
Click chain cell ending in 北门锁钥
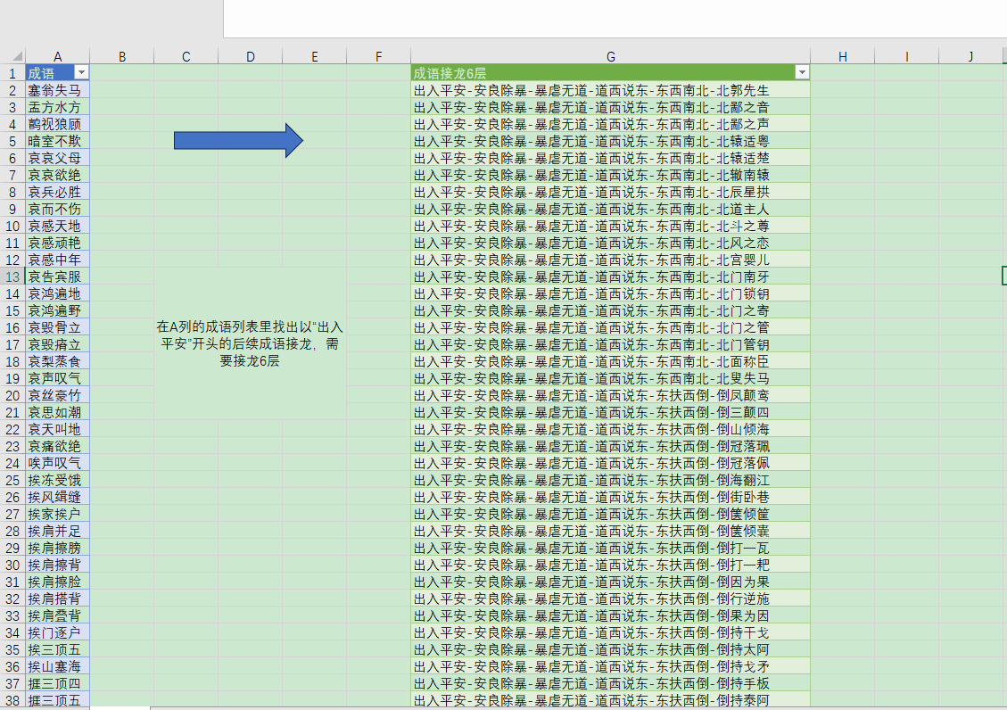coord(610,293)
